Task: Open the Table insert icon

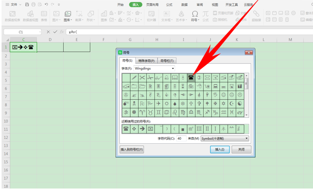Action: pos(44,16)
